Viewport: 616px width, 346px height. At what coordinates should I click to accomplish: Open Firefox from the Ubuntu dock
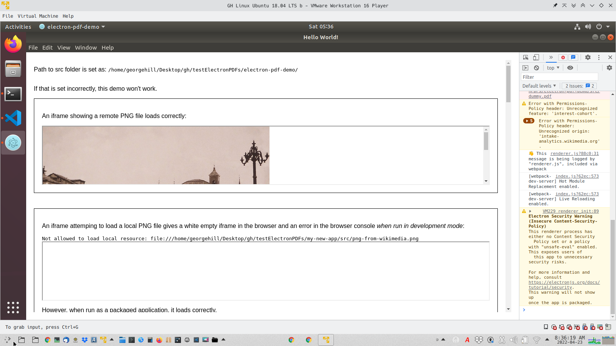13,44
